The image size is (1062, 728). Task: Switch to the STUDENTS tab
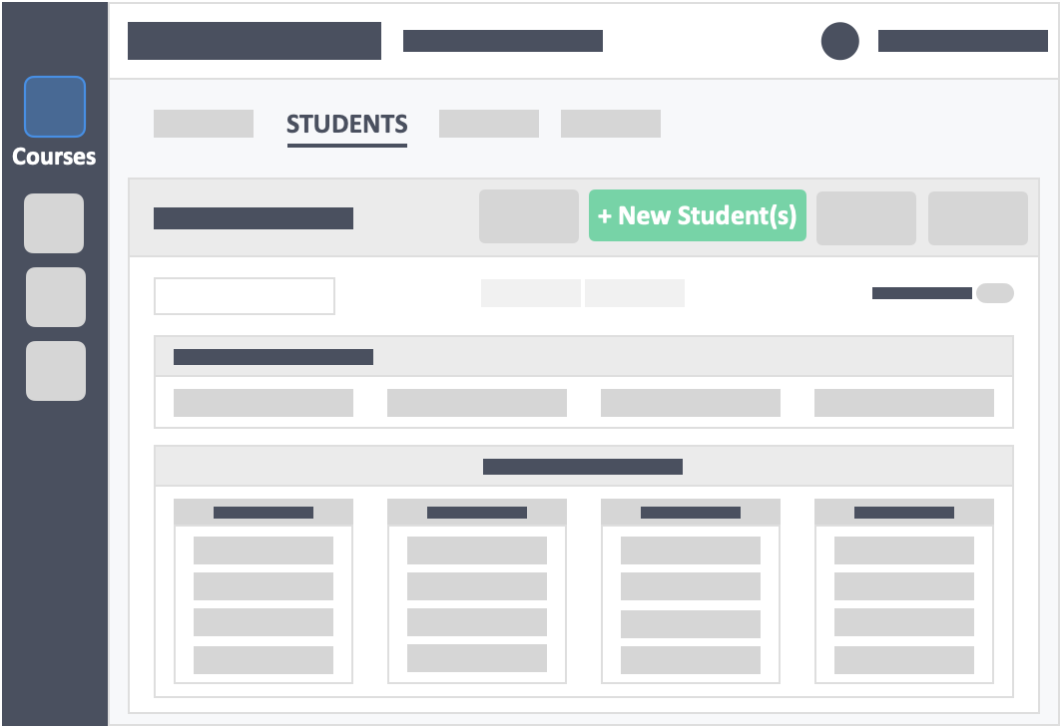(x=346, y=125)
